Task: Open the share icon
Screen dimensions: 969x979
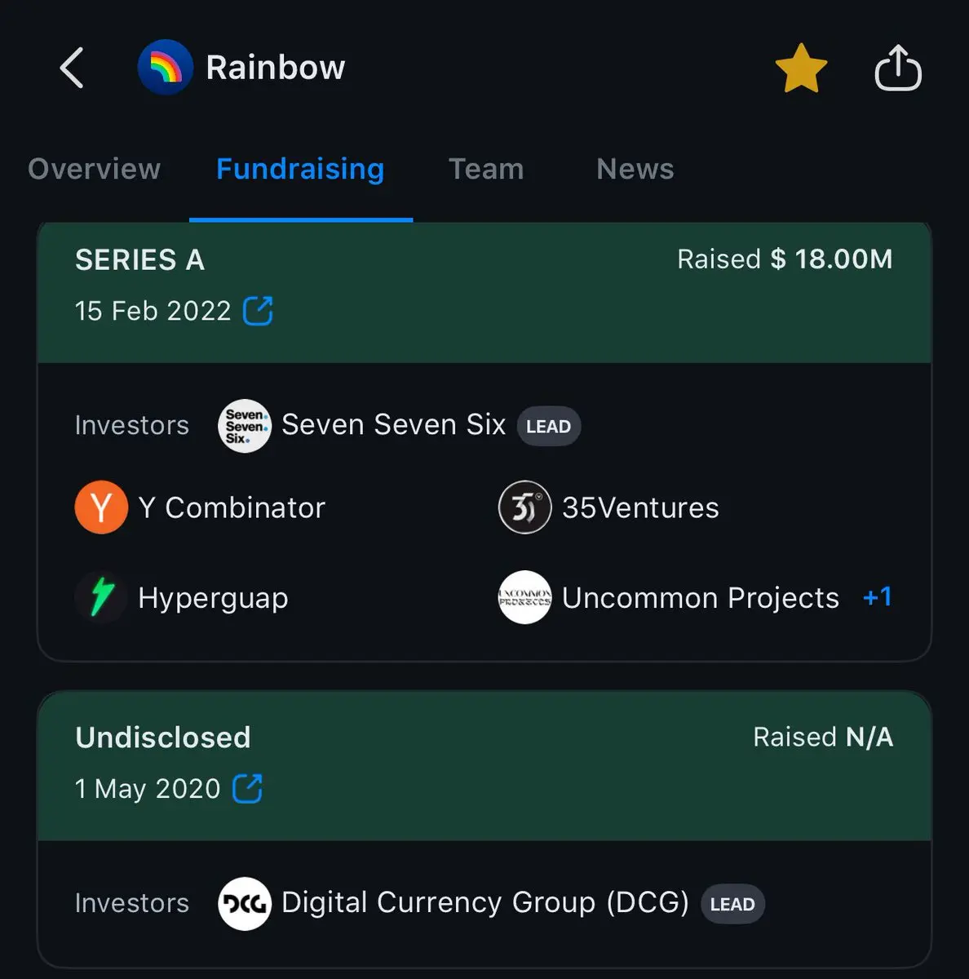Action: point(898,68)
